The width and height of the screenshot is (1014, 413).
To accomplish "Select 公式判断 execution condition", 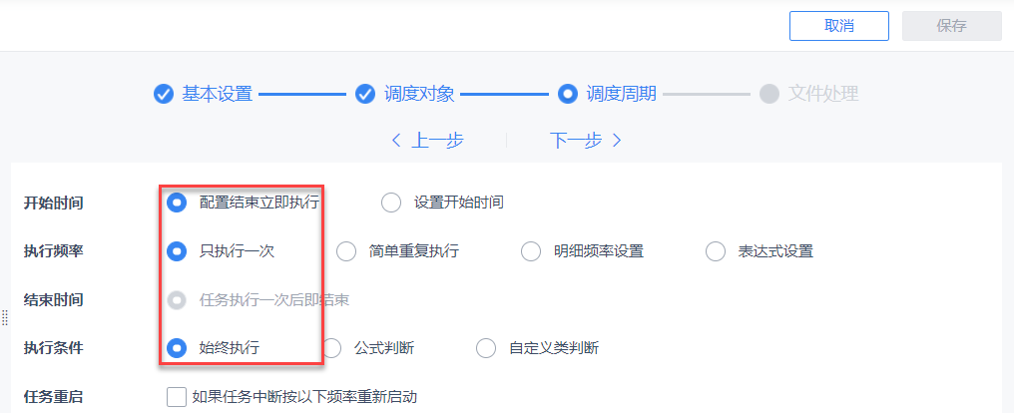I will click(332, 348).
